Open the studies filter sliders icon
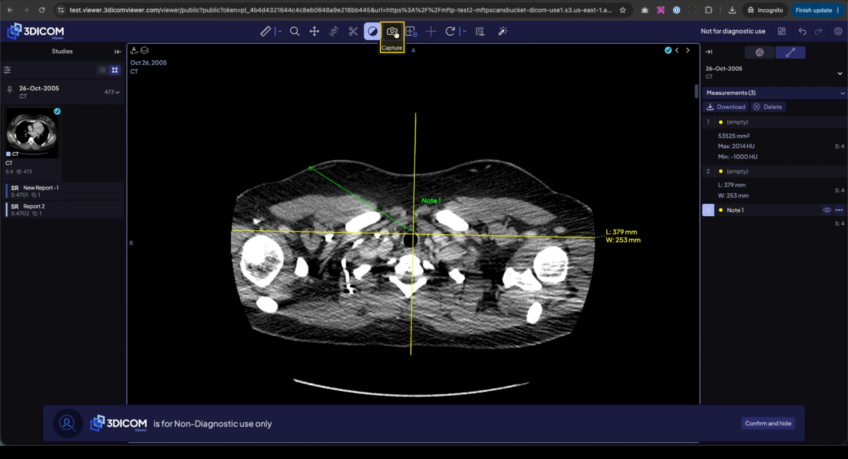This screenshot has width=848, height=459. pos(7,70)
